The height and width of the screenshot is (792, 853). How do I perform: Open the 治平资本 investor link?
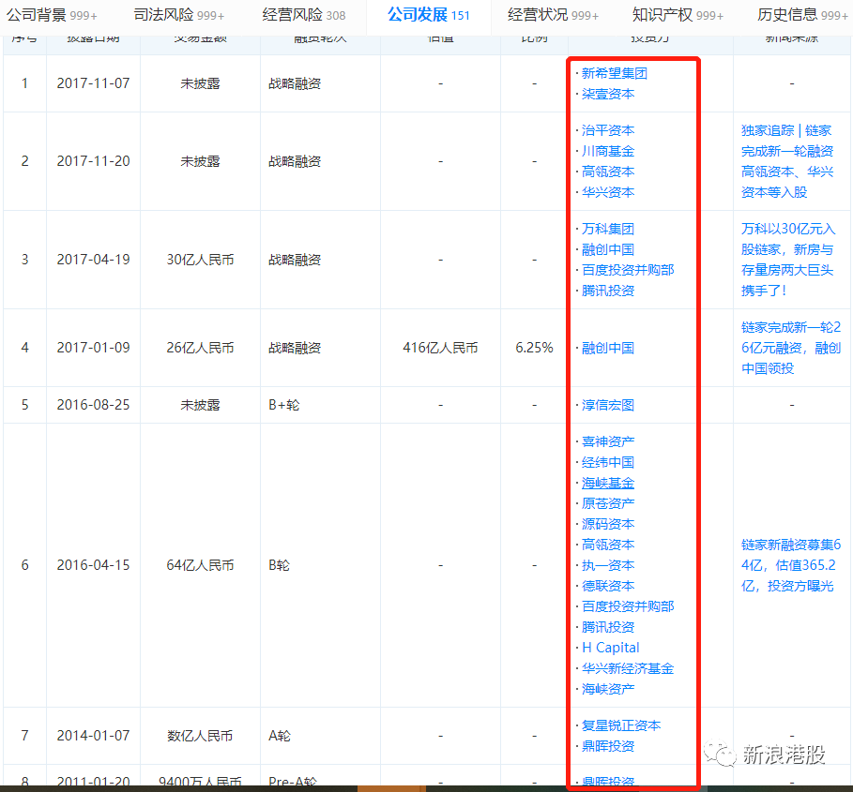[x=608, y=130]
